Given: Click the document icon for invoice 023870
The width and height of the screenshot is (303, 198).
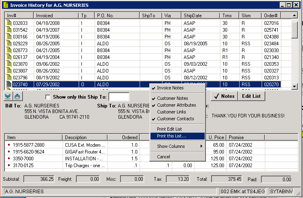Looking at the screenshot, I should pos(9,64).
